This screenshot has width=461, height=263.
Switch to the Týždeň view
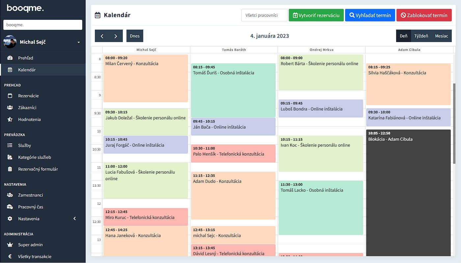421,36
